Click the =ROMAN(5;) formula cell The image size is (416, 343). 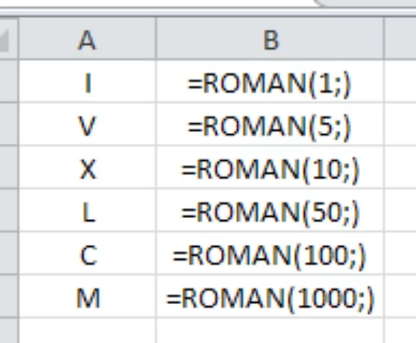[x=270, y=126]
